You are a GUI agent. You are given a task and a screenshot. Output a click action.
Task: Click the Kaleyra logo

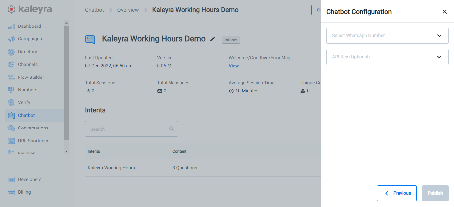click(x=30, y=9)
